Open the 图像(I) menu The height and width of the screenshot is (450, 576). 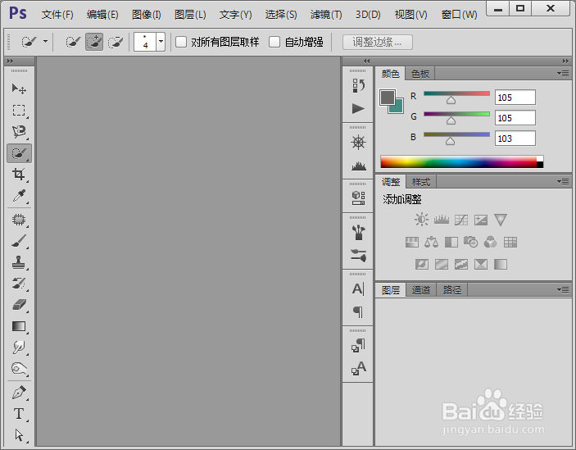point(146,15)
